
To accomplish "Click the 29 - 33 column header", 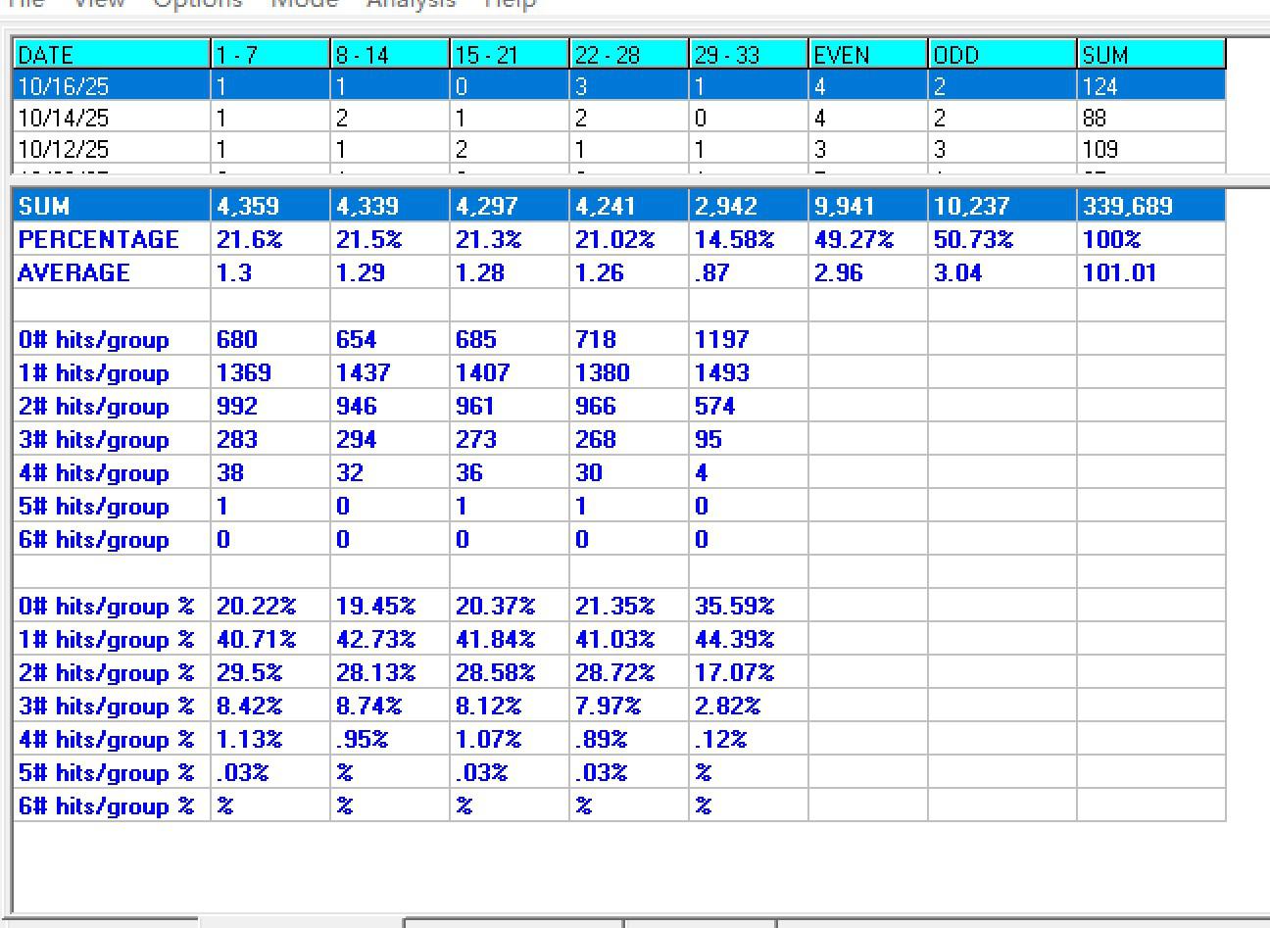I will [748, 55].
